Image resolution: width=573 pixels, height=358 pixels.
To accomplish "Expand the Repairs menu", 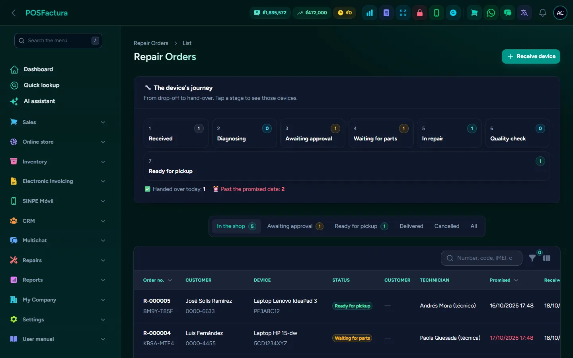I will point(58,260).
